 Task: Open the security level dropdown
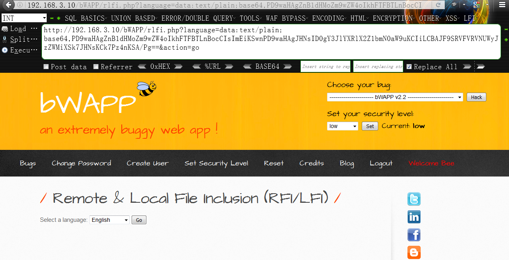(x=343, y=126)
